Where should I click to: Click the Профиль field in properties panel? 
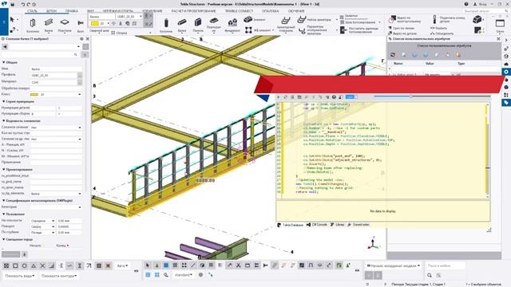click(x=53, y=76)
